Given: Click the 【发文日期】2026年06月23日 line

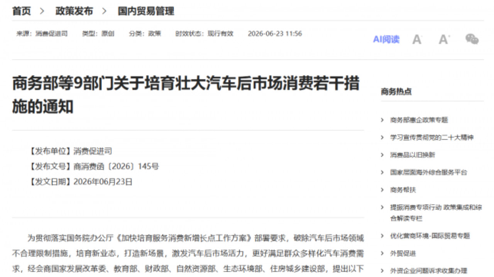Looking at the screenshot, I should click(80, 182).
